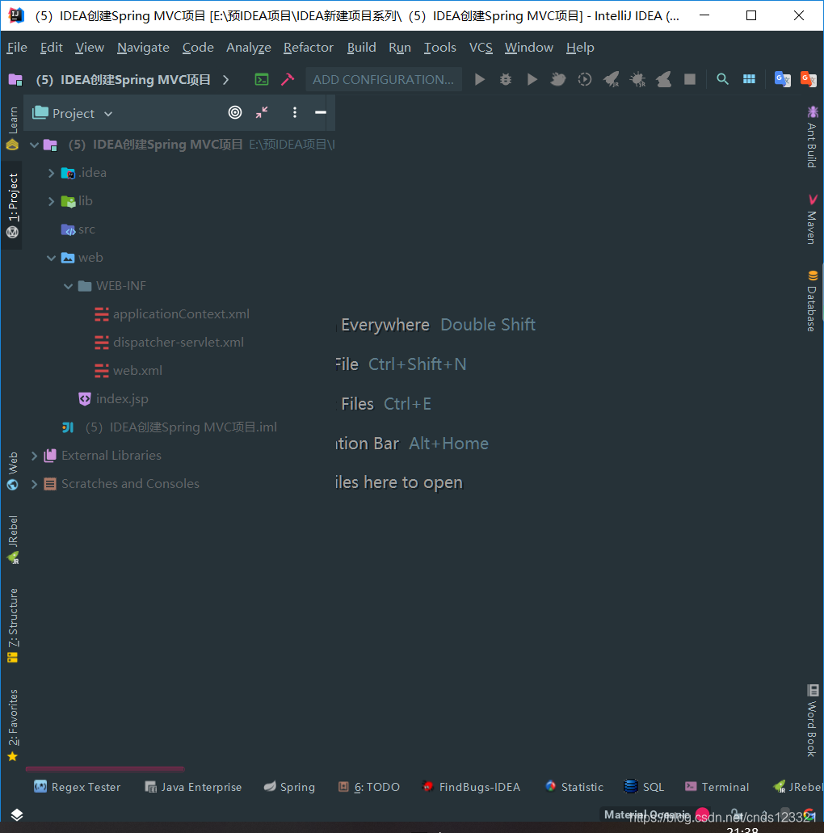
Task: Build the project with the hammer icon
Action: (x=288, y=80)
